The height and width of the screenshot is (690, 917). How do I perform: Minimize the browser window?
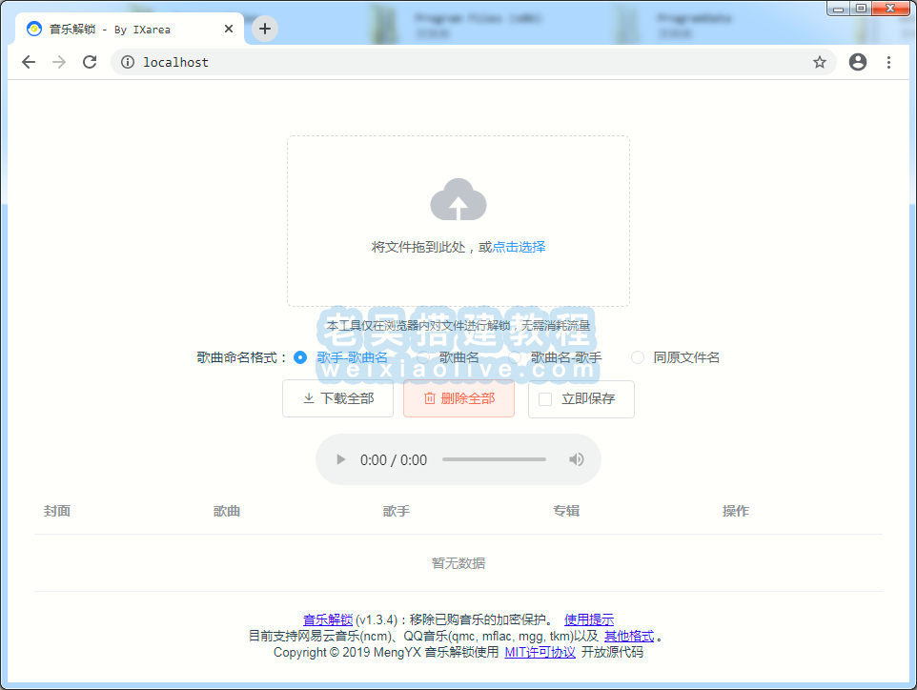(839, 9)
